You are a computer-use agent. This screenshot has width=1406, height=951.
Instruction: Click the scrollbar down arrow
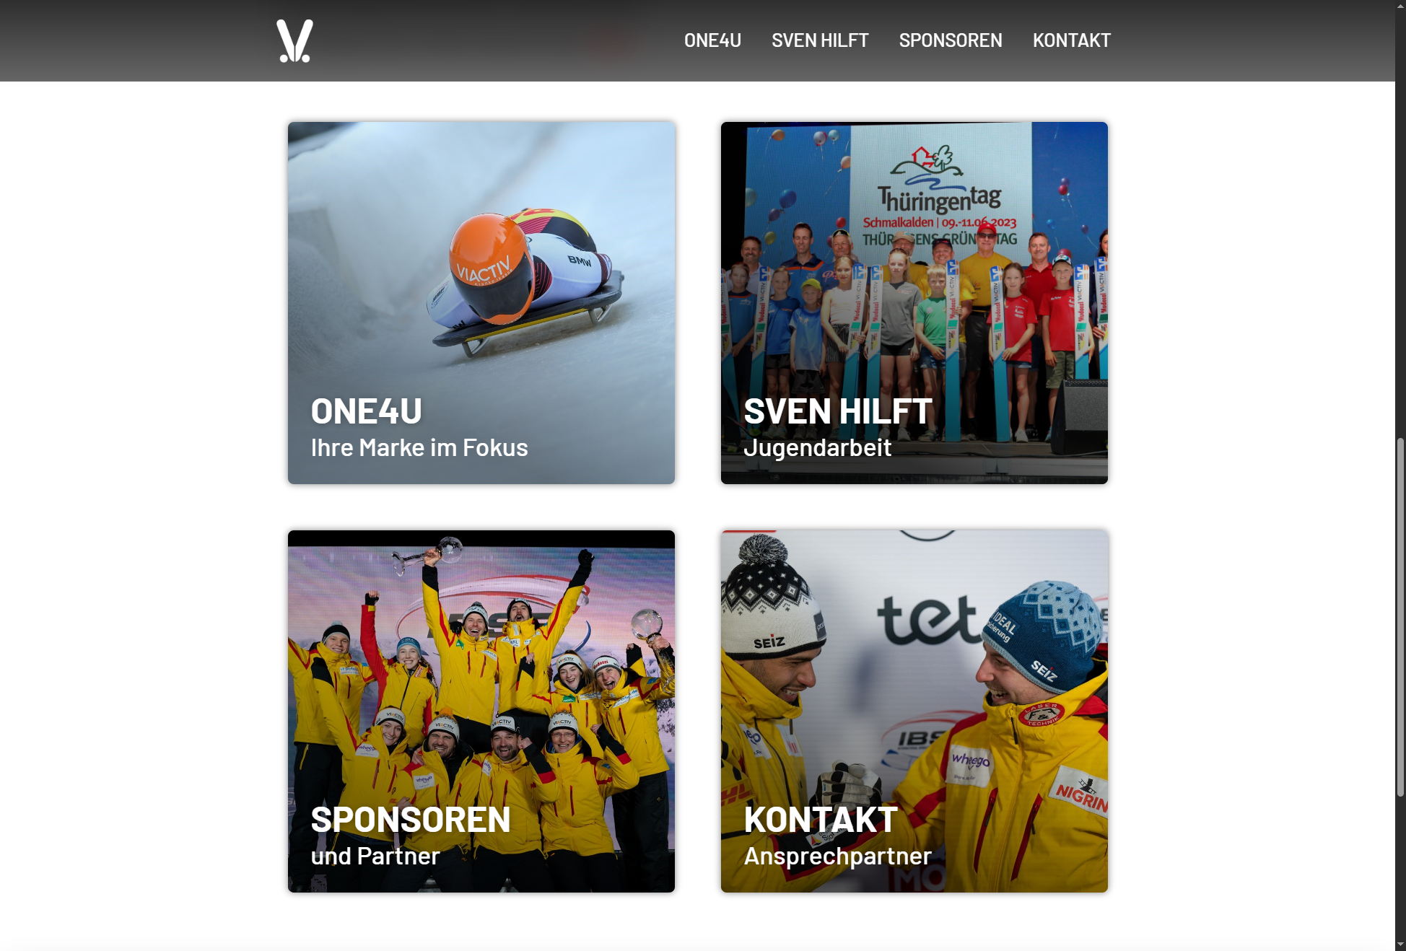pyautogui.click(x=1400, y=945)
